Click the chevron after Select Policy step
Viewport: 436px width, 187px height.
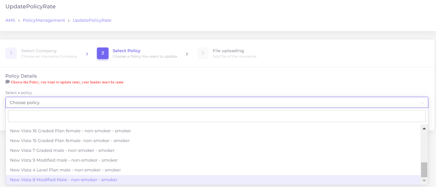187,54
